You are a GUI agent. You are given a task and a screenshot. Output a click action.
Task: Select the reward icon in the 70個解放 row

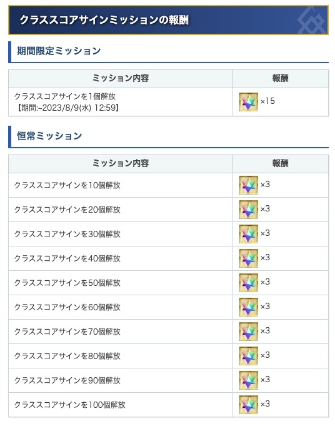(248, 332)
